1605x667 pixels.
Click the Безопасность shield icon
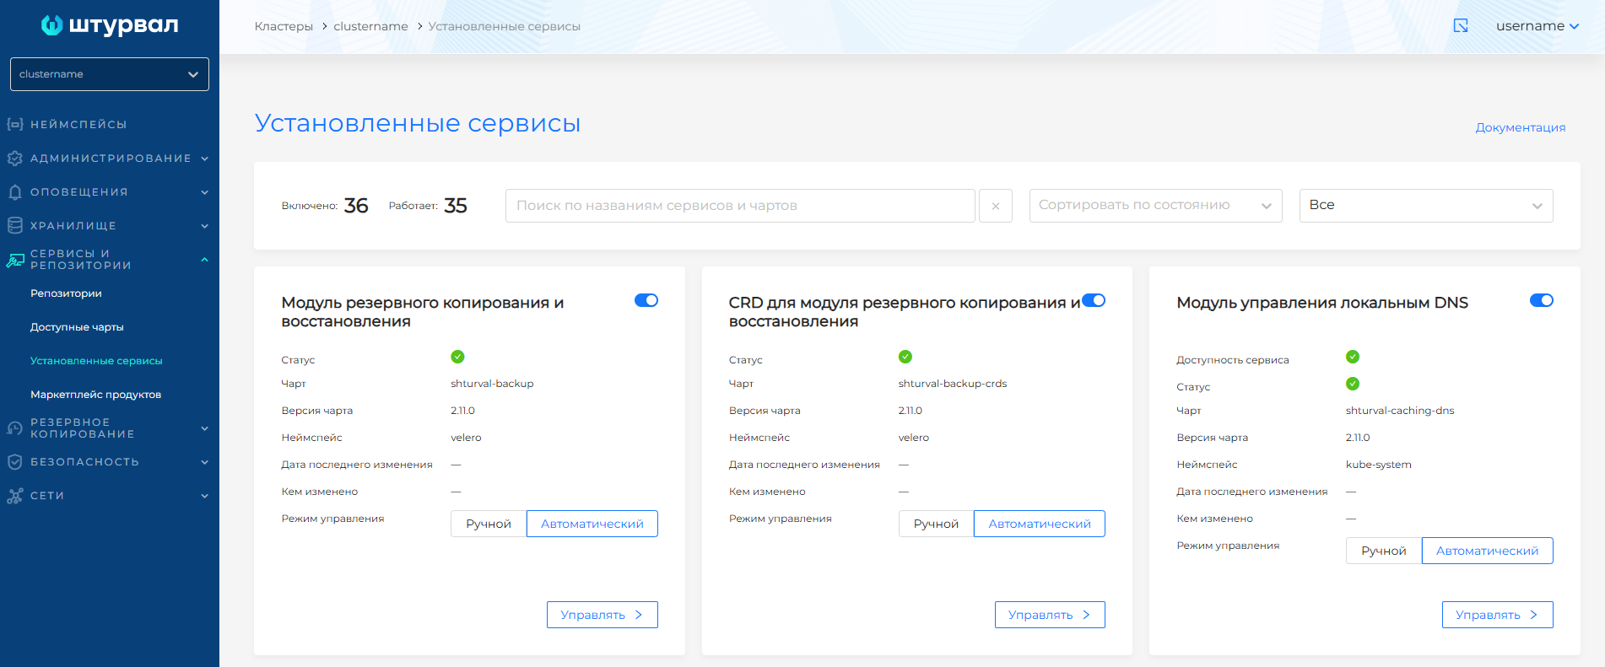[x=14, y=462]
